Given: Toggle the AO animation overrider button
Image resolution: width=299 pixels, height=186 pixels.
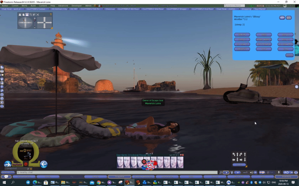Looking at the screenshot, I should 286,172.
